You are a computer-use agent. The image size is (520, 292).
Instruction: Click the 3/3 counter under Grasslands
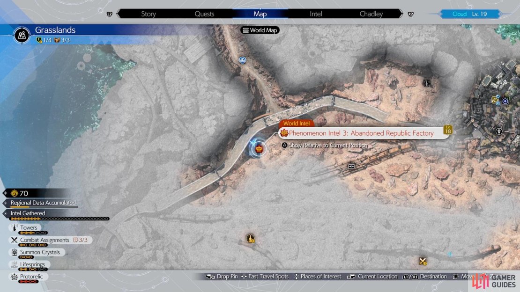click(62, 40)
